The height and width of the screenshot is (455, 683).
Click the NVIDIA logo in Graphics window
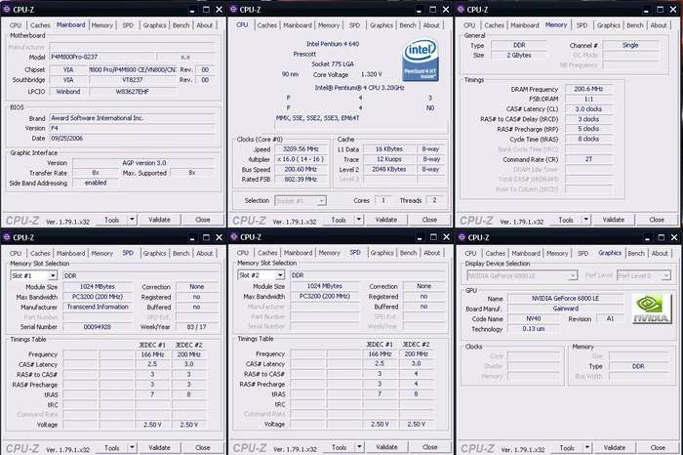pos(651,309)
